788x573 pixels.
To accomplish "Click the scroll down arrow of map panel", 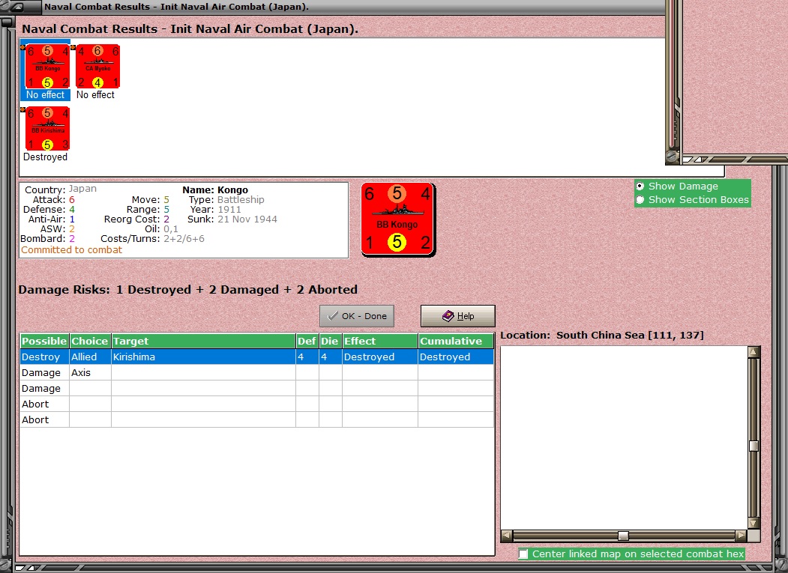I will [754, 524].
